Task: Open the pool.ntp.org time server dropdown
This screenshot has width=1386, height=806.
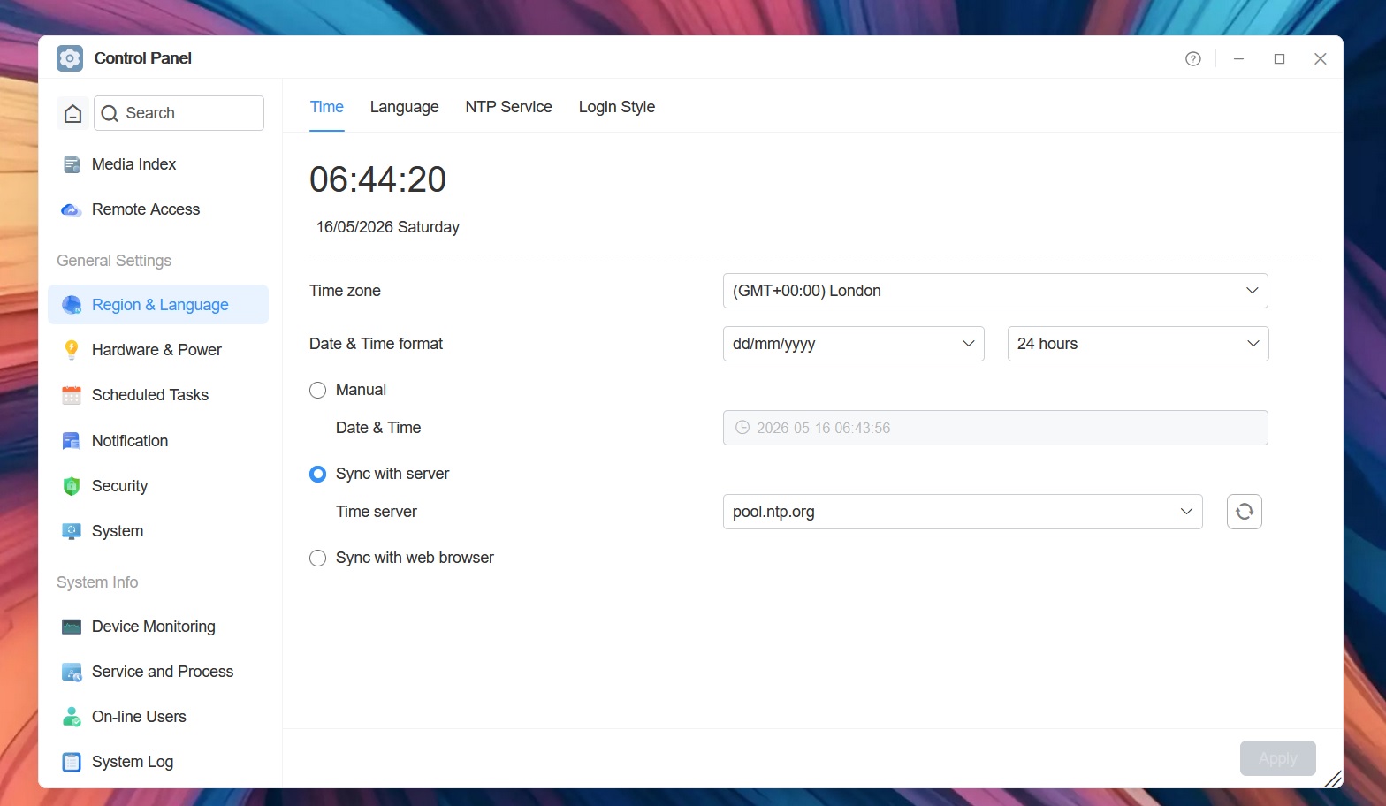Action: point(963,512)
